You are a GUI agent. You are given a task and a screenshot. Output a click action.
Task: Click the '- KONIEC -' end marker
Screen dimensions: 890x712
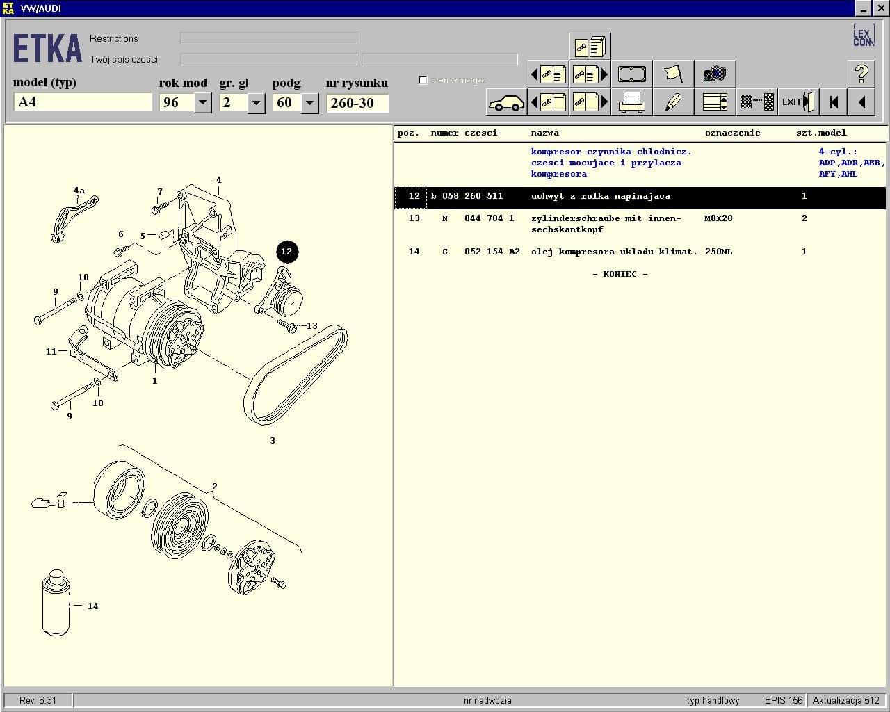[620, 274]
